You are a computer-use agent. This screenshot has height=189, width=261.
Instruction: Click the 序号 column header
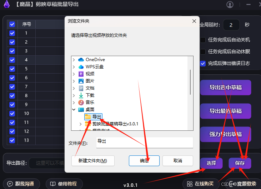[26, 24]
